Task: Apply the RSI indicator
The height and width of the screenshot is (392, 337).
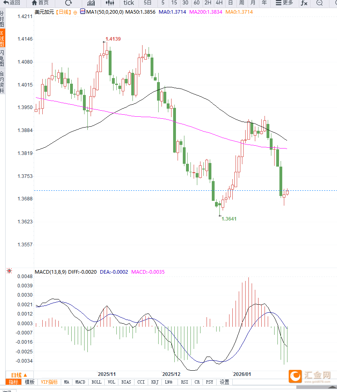Action: coord(185,382)
